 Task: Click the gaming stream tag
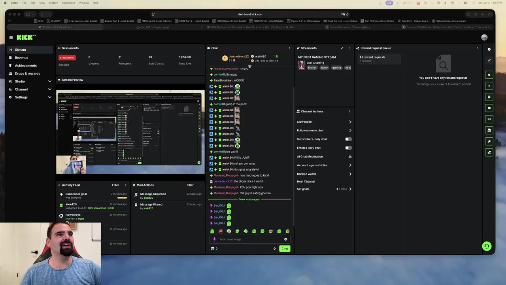click(336, 68)
